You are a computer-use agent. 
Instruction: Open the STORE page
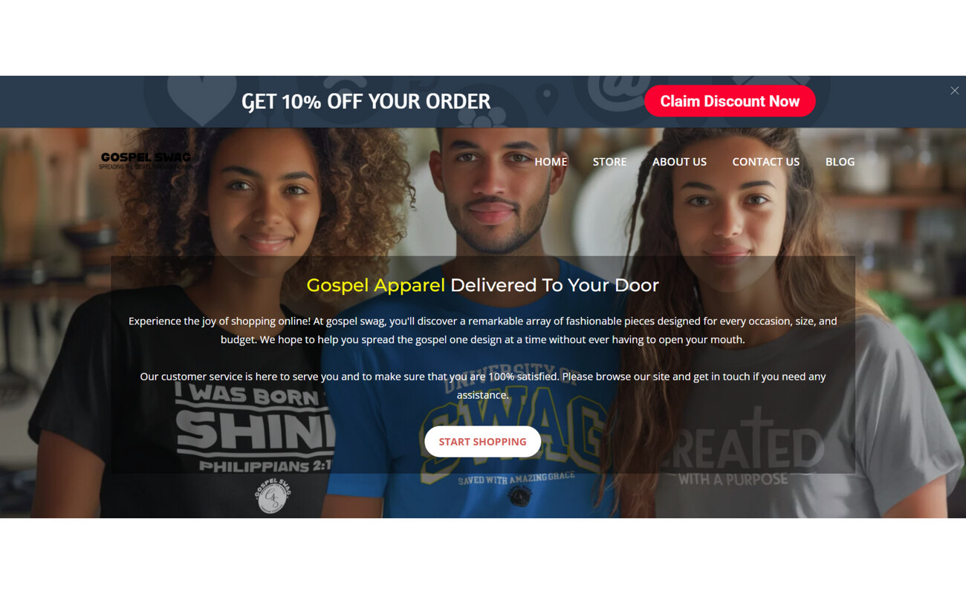[609, 162]
